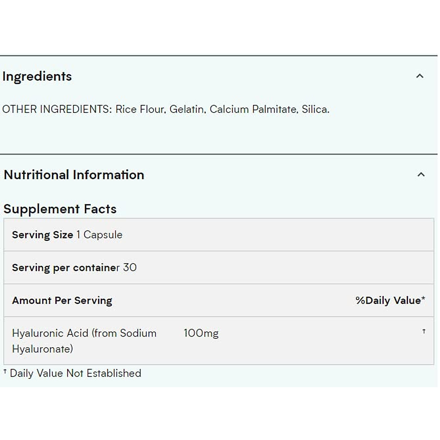Click the servings count '30'
Viewport: 440px width, 440px height.
tap(130, 268)
